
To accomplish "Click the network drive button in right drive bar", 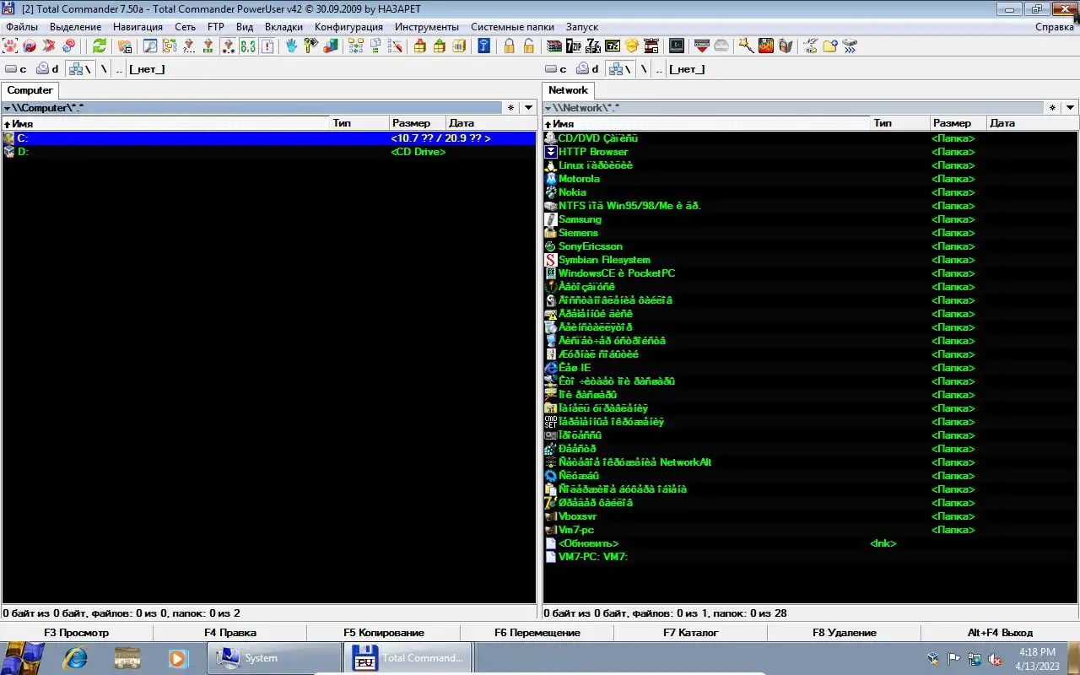I will click(x=621, y=69).
